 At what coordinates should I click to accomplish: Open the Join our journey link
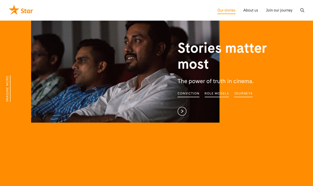click(279, 10)
